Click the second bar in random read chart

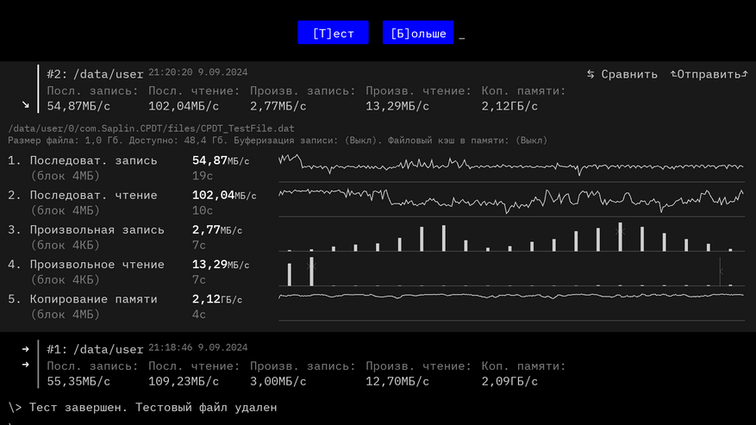[311, 272]
